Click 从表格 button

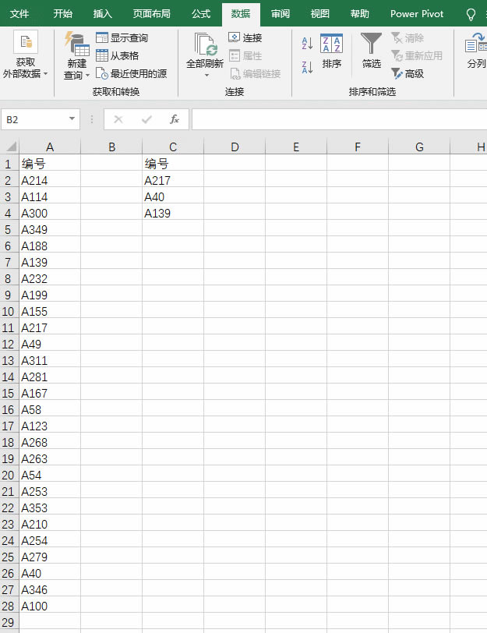[118, 55]
